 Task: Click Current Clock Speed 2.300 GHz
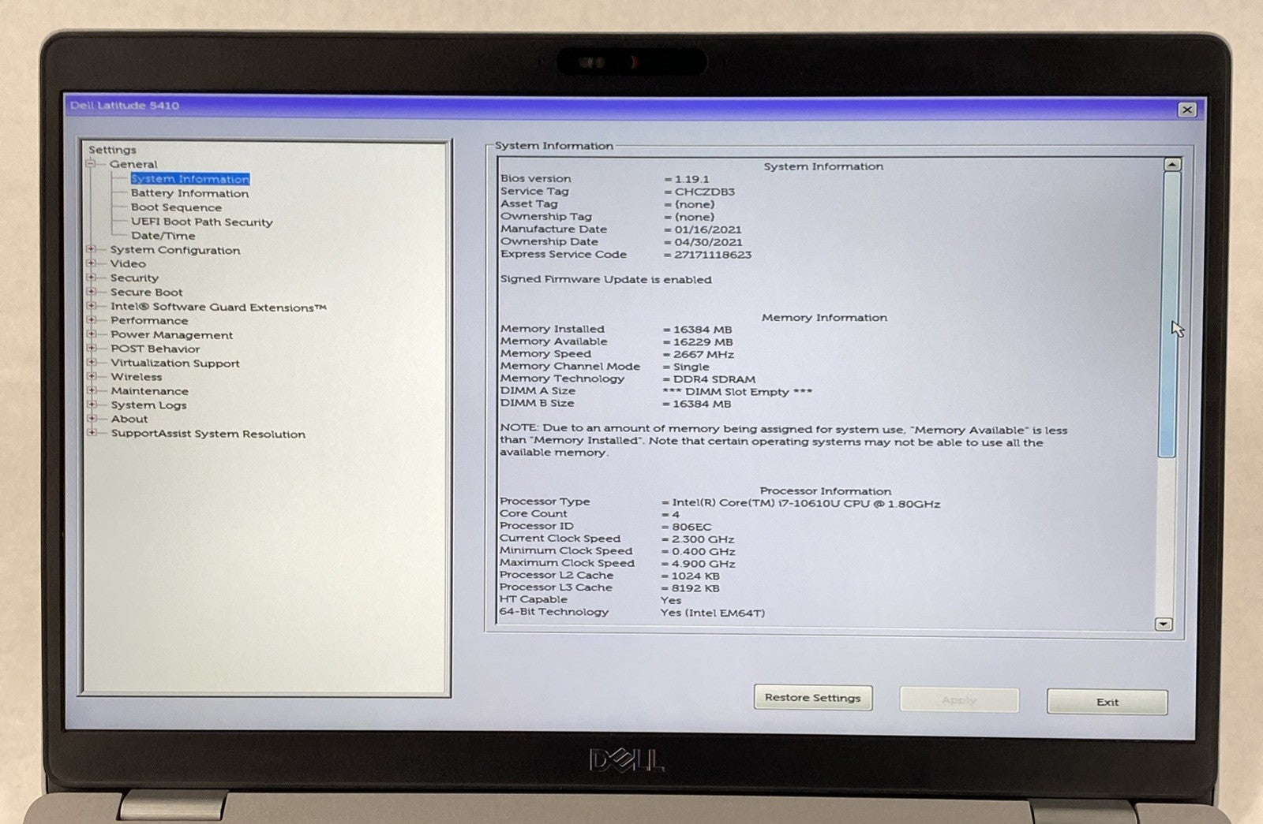click(703, 539)
